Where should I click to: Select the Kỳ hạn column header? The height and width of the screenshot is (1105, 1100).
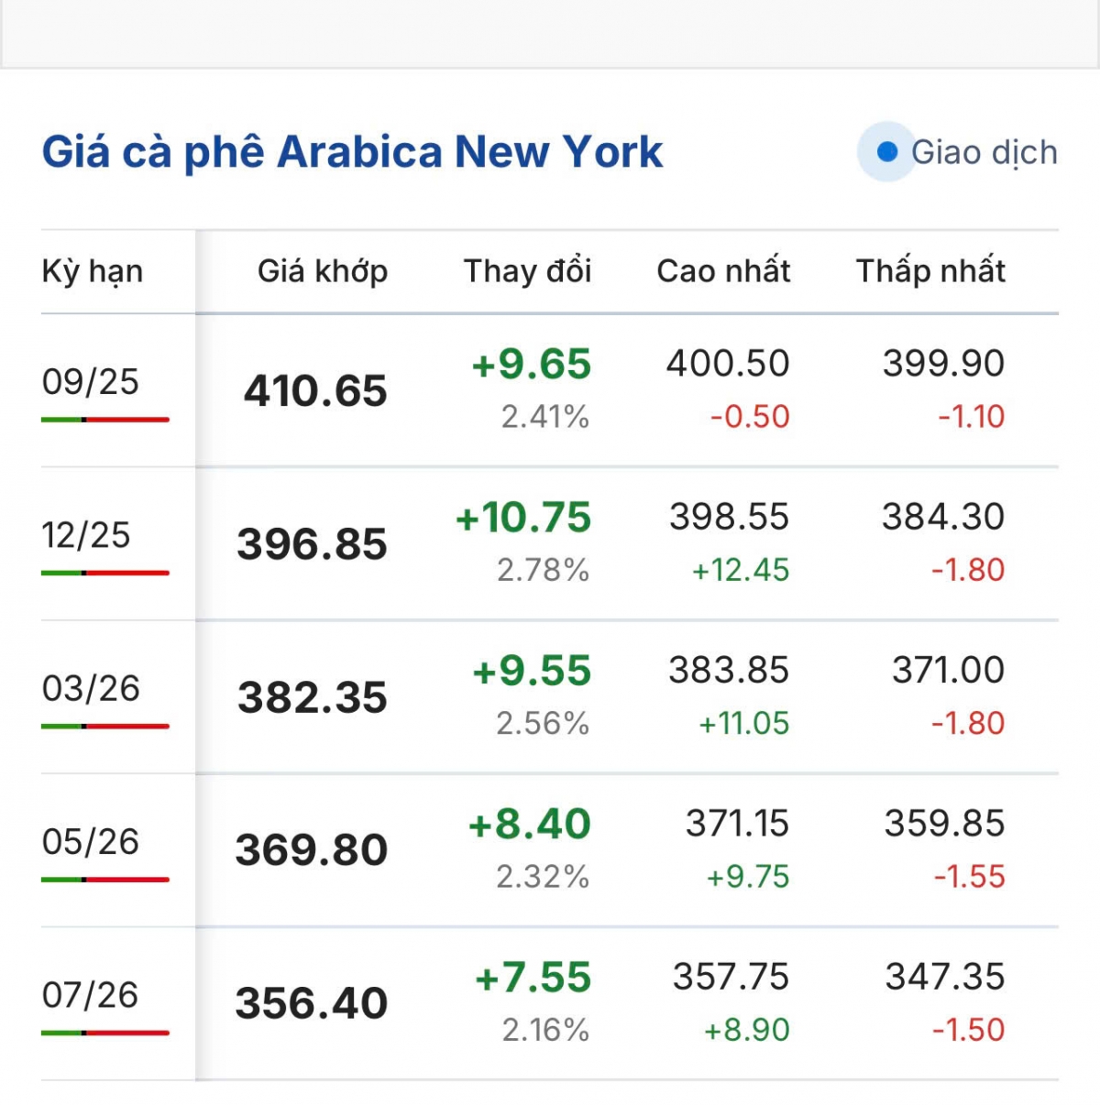point(93,271)
